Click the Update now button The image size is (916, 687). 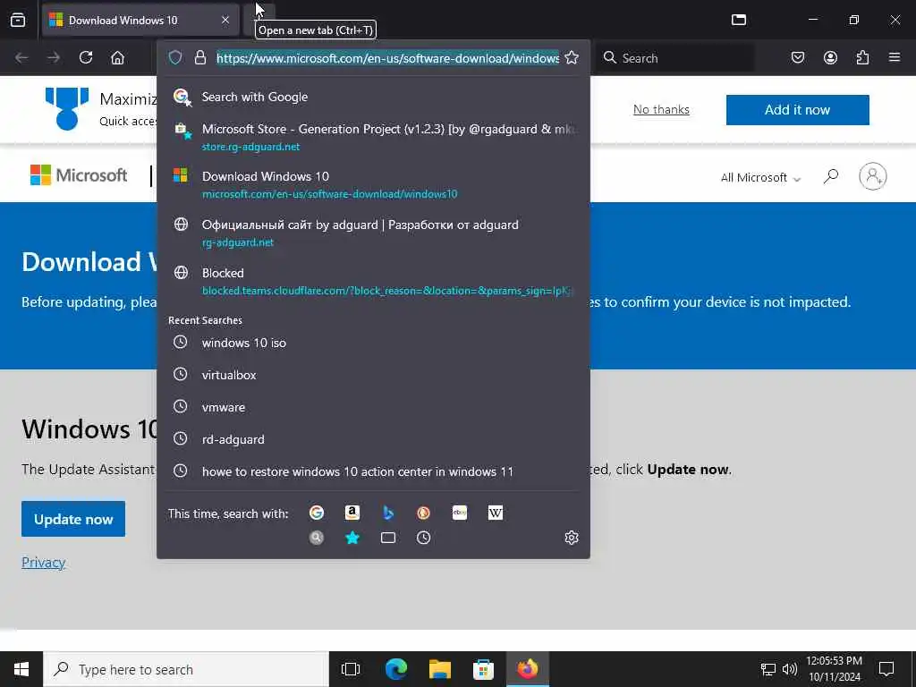pos(73,519)
